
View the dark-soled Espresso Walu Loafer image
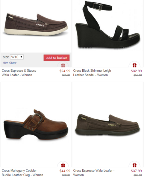click(x=107, y=125)
